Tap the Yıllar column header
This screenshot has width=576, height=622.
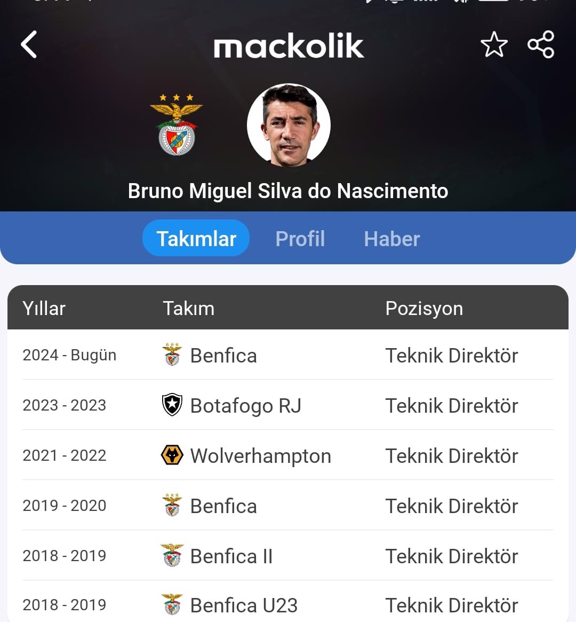pos(44,309)
